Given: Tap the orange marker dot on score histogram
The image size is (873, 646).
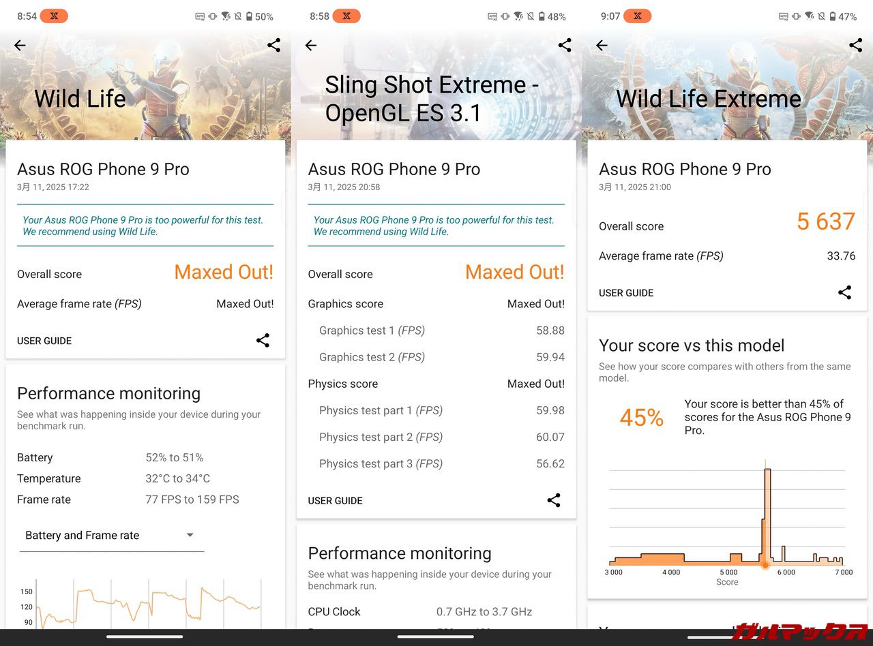Looking at the screenshot, I should (765, 565).
